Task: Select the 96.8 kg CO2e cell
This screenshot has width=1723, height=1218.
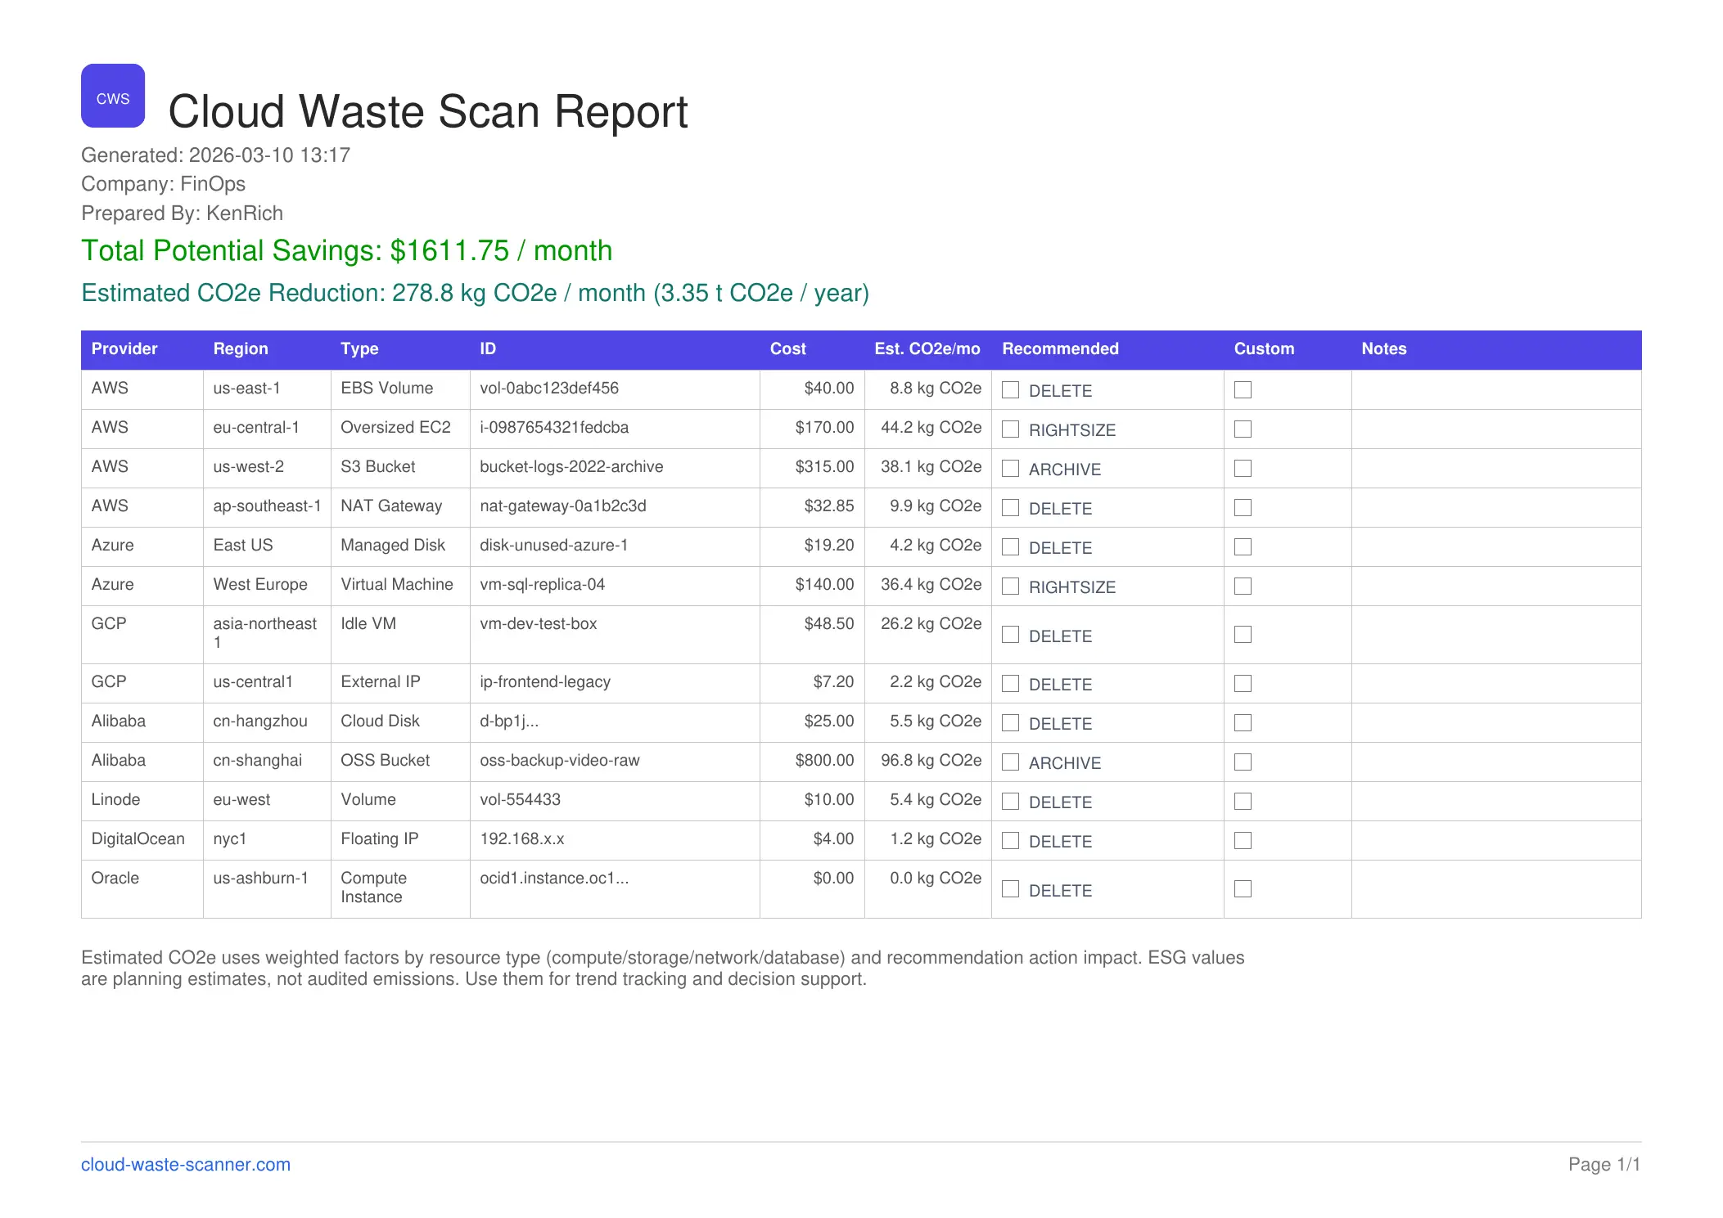Action: point(928,762)
